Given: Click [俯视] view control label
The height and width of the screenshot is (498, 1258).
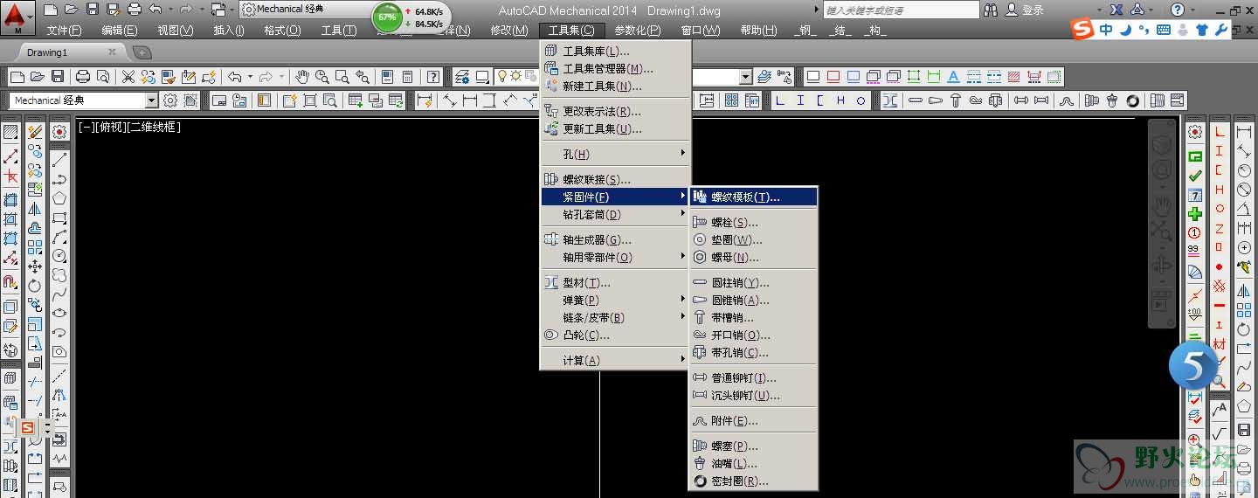Looking at the screenshot, I should click(x=110, y=128).
